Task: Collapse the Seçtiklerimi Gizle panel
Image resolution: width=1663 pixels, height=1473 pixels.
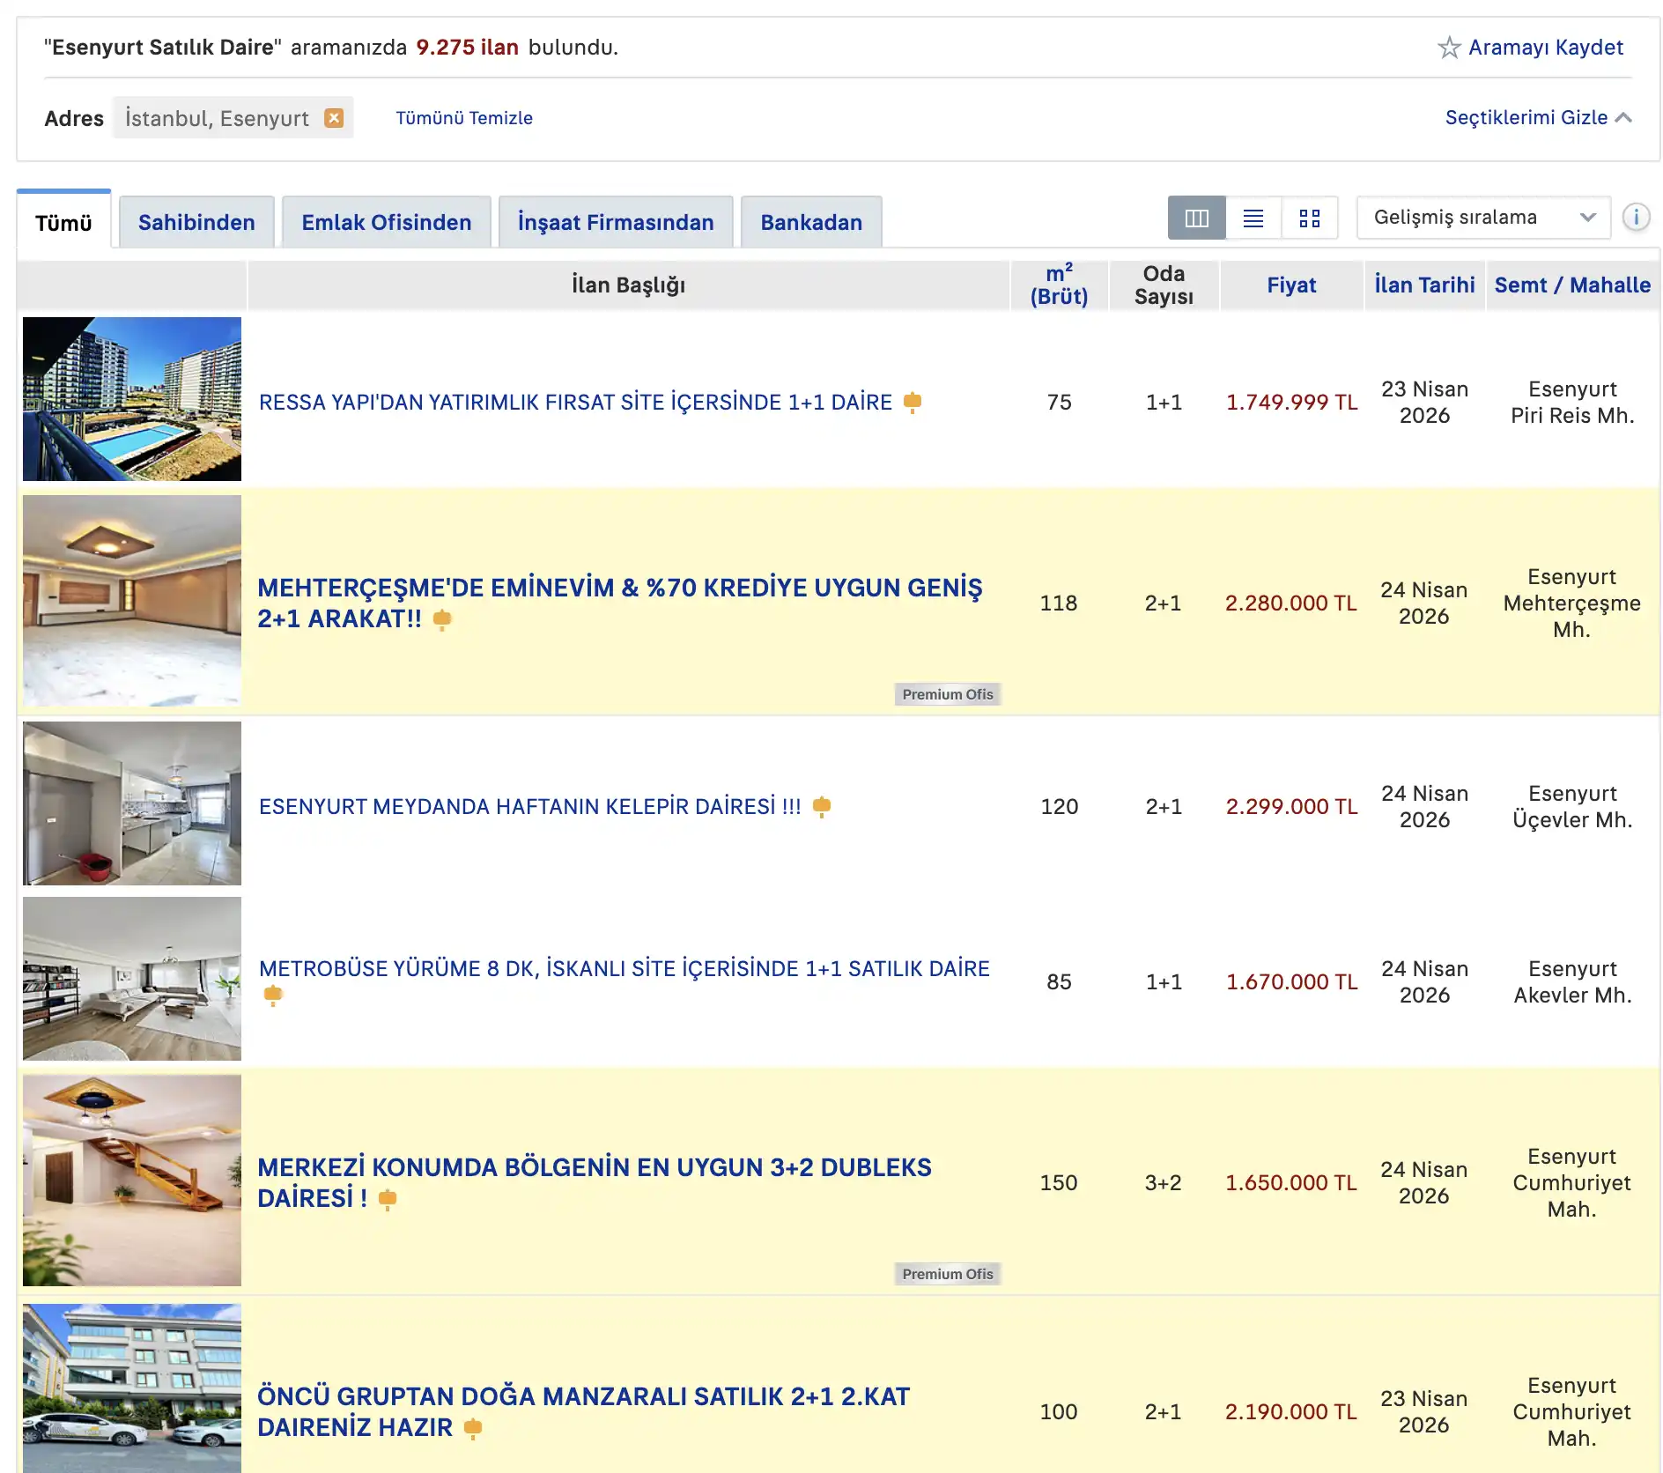Action: (1538, 118)
